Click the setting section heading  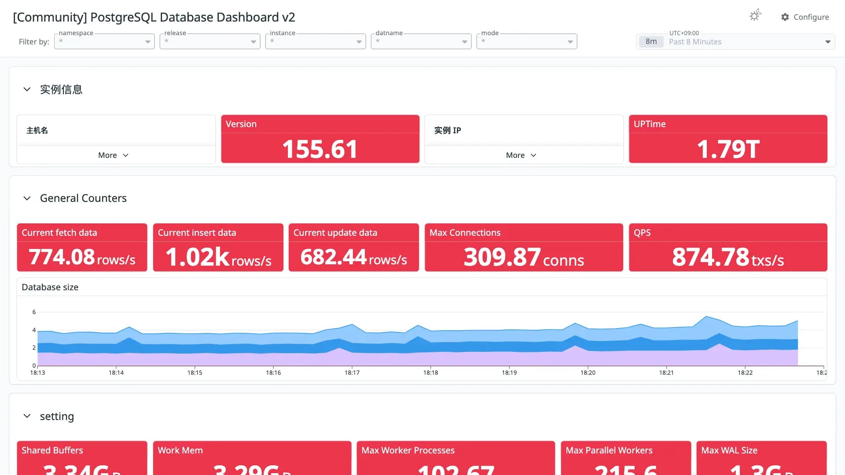coord(57,416)
